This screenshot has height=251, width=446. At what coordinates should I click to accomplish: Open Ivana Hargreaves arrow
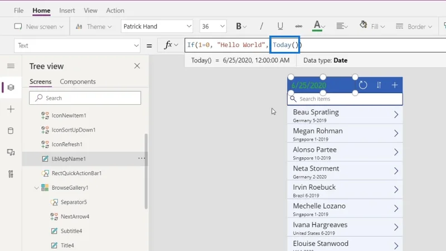point(396,228)
